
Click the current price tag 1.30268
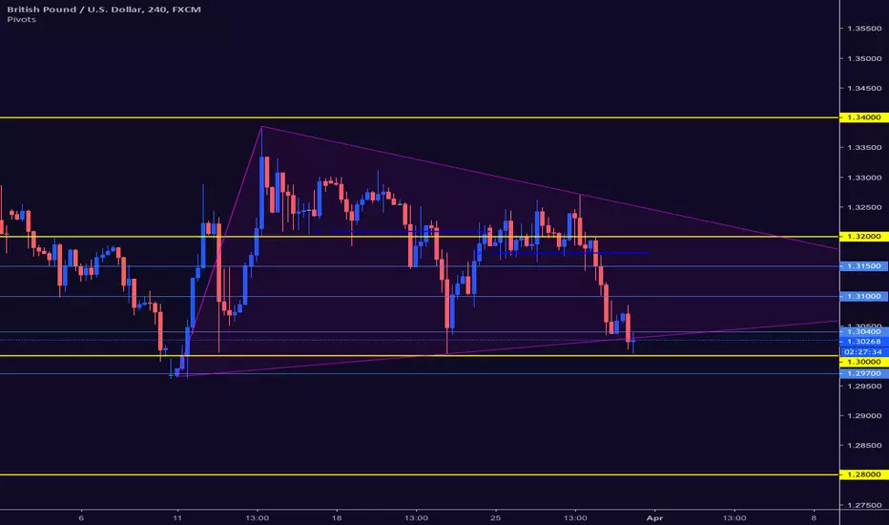864,341
